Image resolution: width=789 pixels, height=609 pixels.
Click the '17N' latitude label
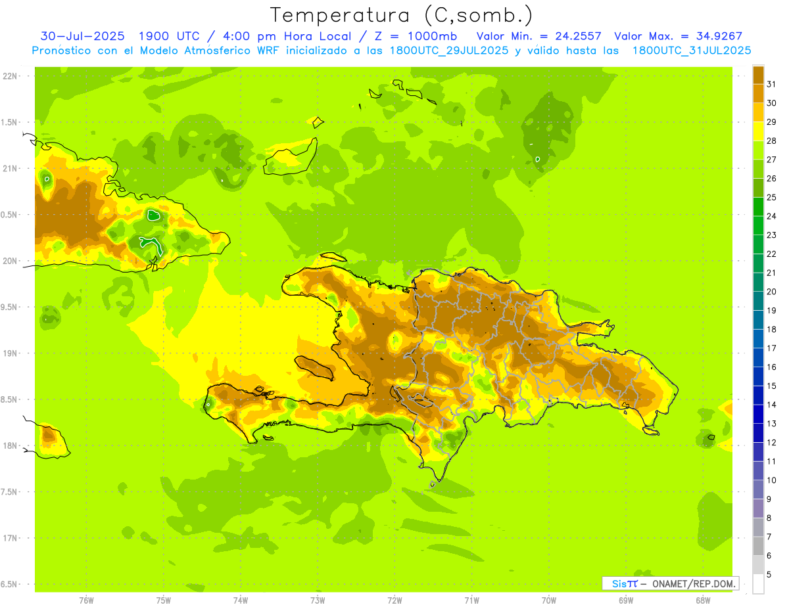point(11,538)
